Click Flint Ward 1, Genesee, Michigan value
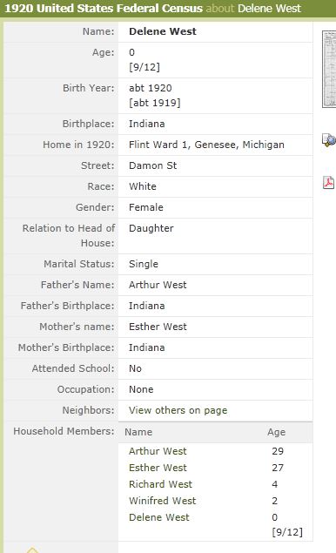Viewport: 336px width, 553px height. click(x=206, y=145)
